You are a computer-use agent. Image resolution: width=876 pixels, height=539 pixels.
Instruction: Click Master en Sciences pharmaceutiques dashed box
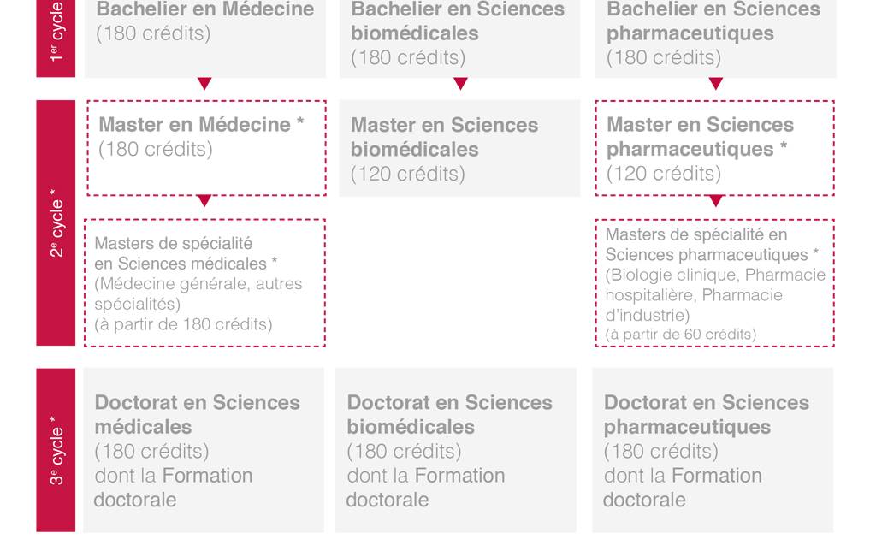715,148
